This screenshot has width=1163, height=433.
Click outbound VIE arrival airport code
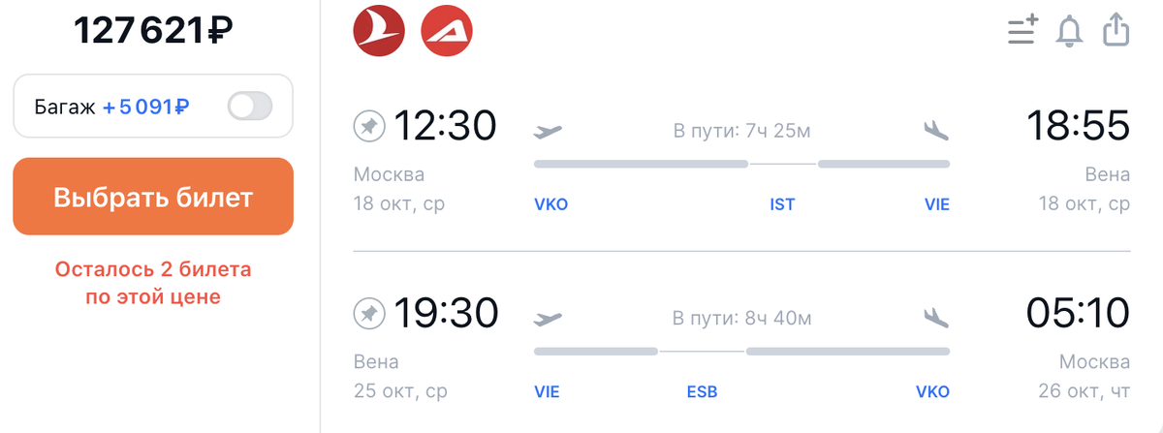tap(936, 204)
